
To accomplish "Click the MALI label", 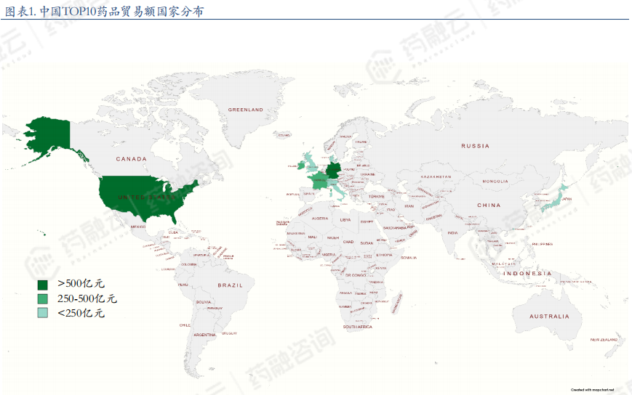I will pyautogui.click(x=313, y=237).
